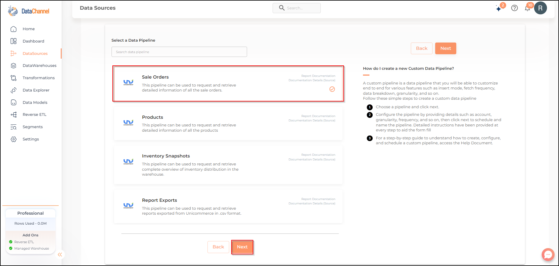Open DataWarehouses menu item
Screen dimensions: 559x266
pos(40,66)
